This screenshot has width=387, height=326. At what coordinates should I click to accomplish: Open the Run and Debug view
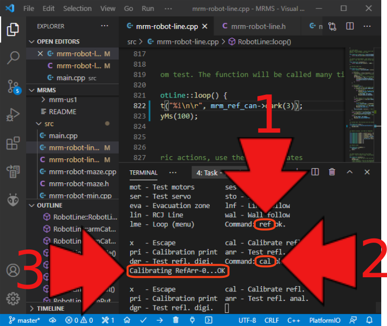click(x=13, y=114)
